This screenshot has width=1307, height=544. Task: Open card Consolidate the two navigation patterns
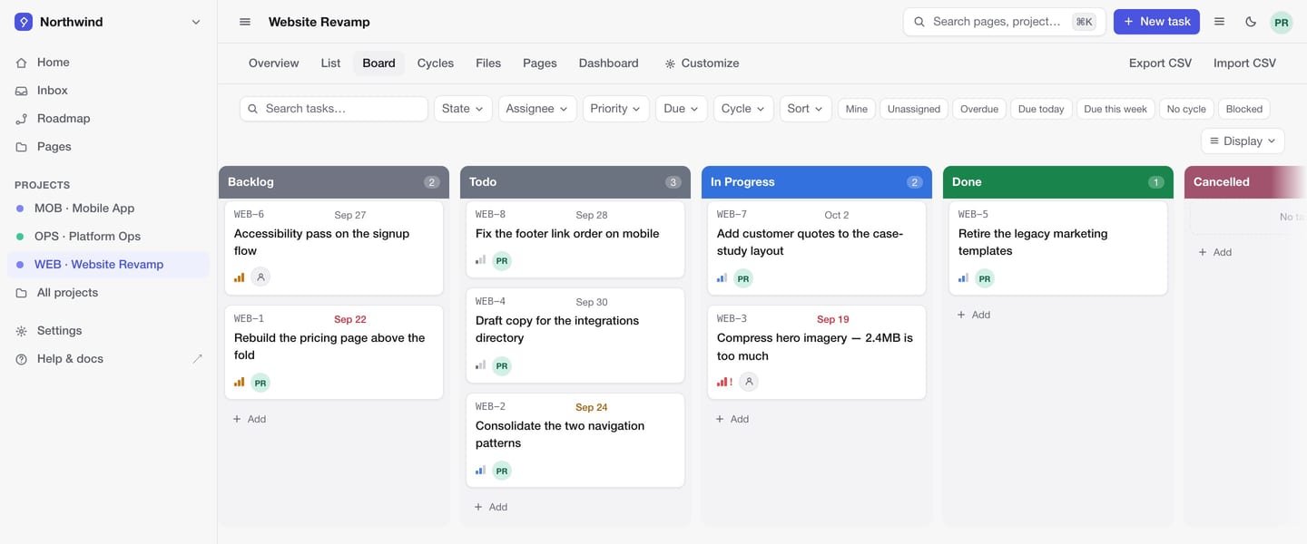[575, 440]
